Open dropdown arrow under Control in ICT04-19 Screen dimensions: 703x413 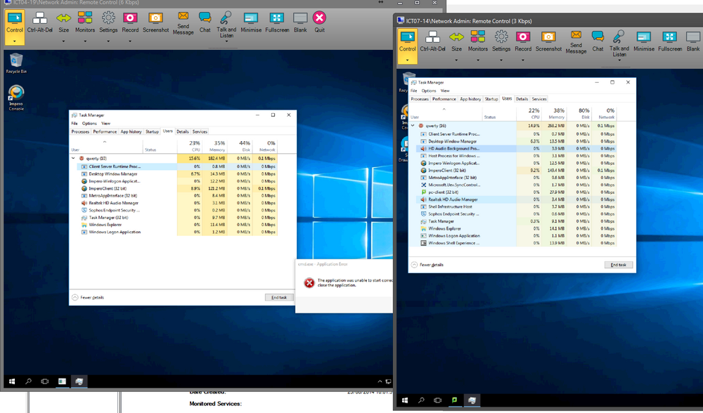pyautogui.click(x=14, y=41)
